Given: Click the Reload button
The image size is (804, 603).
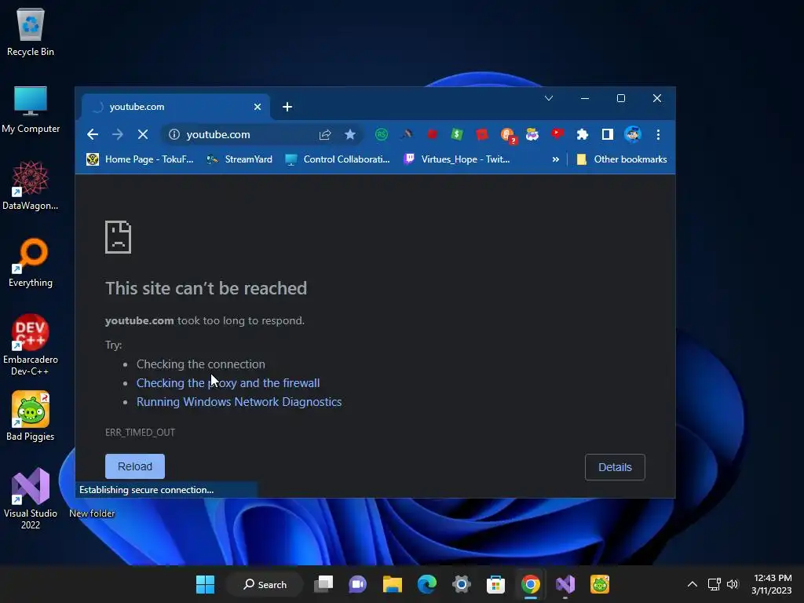Looking at the screenshot, I should click(x=135, y=466).
